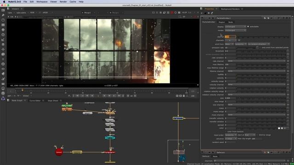Click the animation icon beside max lifetime
Image resolution: width=294 pixels, height=165 pixels.
click(x=288, y=64)
